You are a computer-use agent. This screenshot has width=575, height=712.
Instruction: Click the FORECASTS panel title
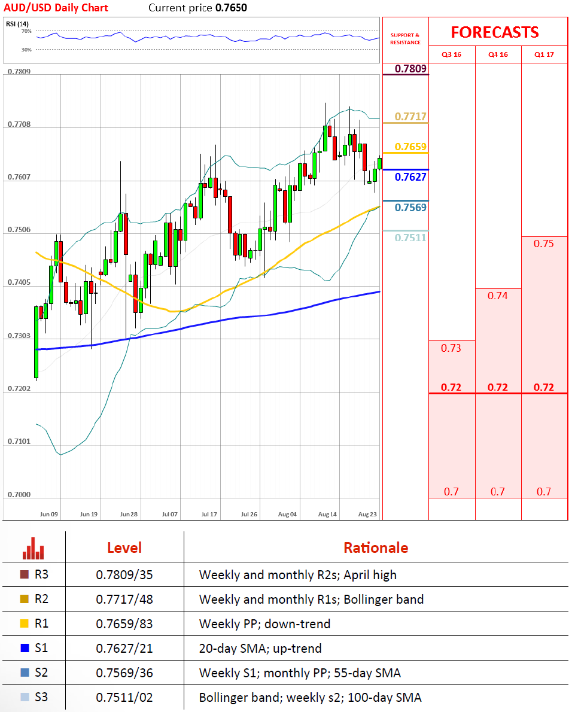(x=494, y=32)
